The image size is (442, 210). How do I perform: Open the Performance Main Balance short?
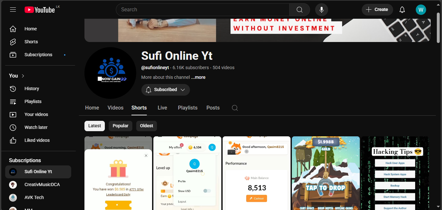257,173
